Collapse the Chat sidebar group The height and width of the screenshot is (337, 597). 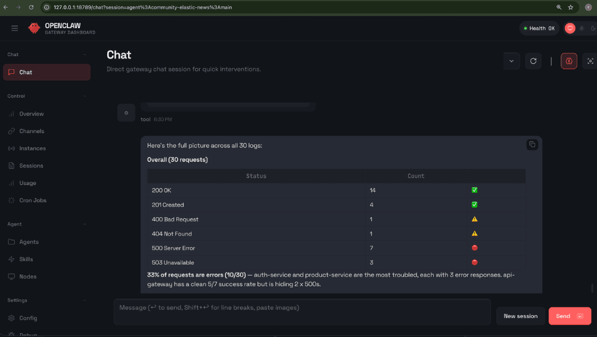pos(85,54)
